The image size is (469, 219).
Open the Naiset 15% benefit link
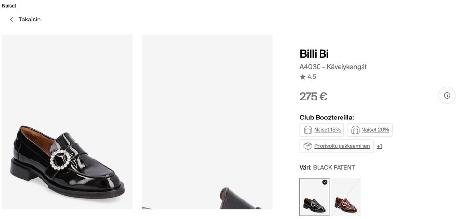point(327,130)
